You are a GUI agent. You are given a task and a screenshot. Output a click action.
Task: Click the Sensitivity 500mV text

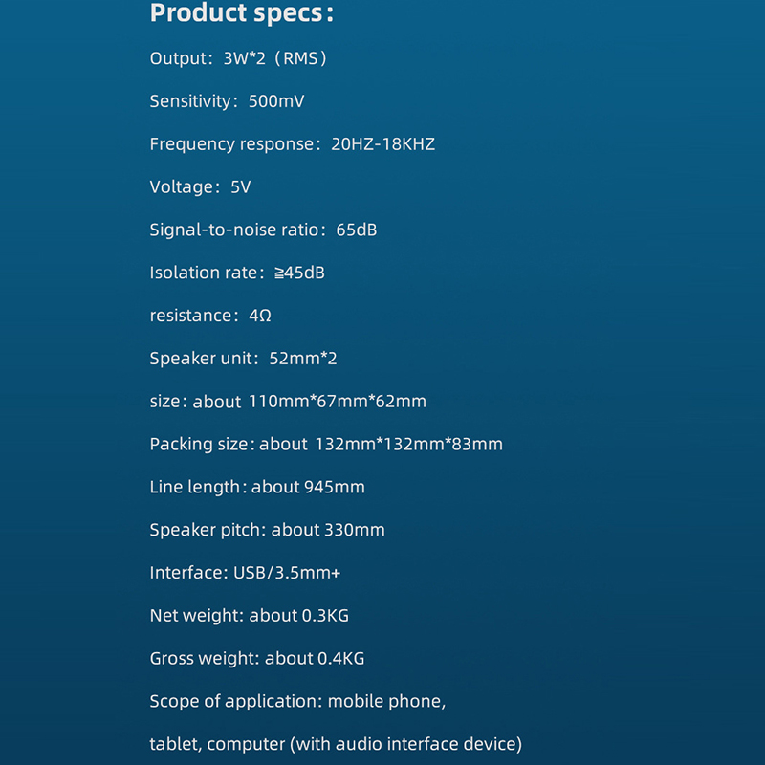(x=227, y=101)
